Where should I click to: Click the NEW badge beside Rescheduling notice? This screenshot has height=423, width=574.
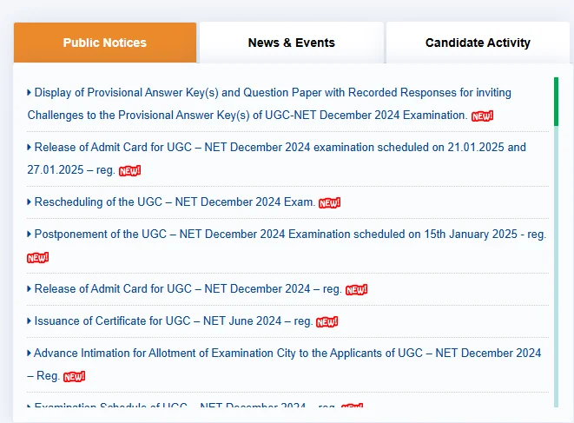coord(330,203)
